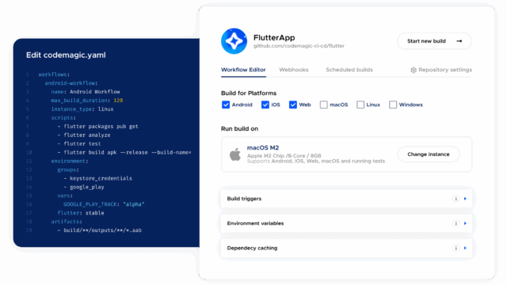Click the 'build/**/outputs/**/*.aab' line
The width and height of the screenshot is (507, 285).
[x=100, y=230]
